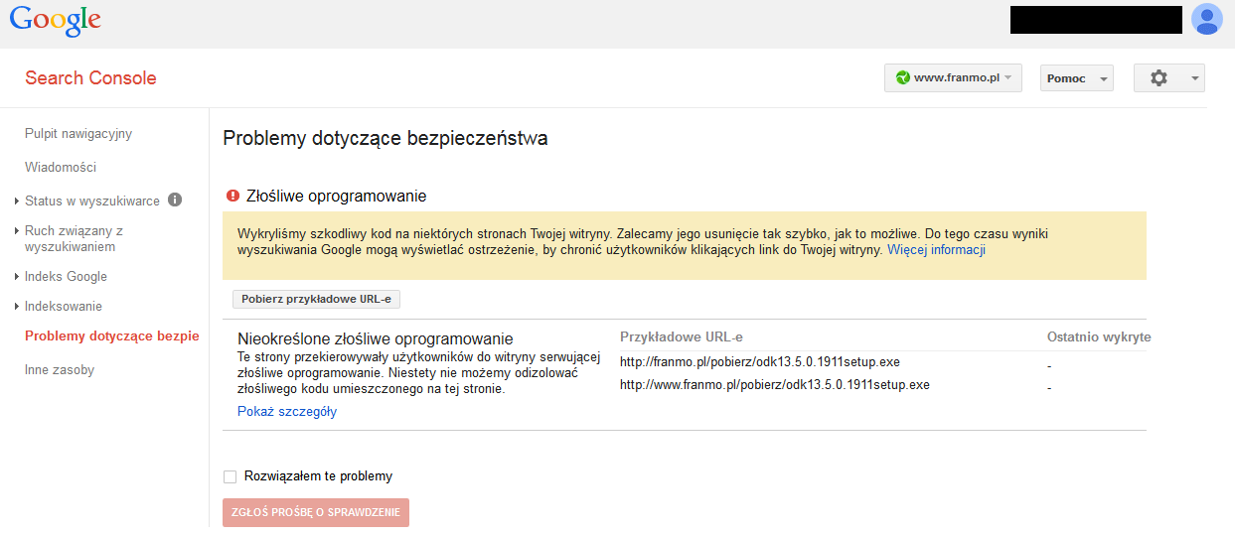Open Inne zasoby in sidebar
The image size is (1235, 536).
tap(60, 370)
